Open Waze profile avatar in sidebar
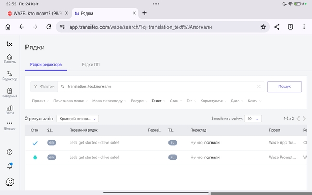Image resolution: width=312 pixels, height=195 pixels. click(x=10, y=182)
